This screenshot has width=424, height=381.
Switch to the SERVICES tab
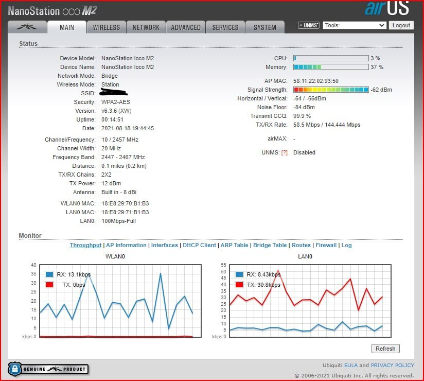click(x=225, y=27)
